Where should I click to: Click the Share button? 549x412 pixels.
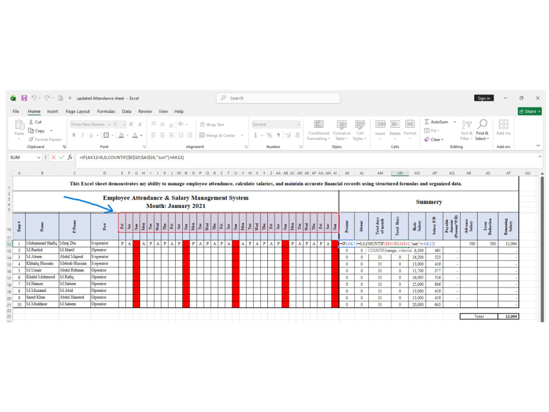(x=530, y=111)
